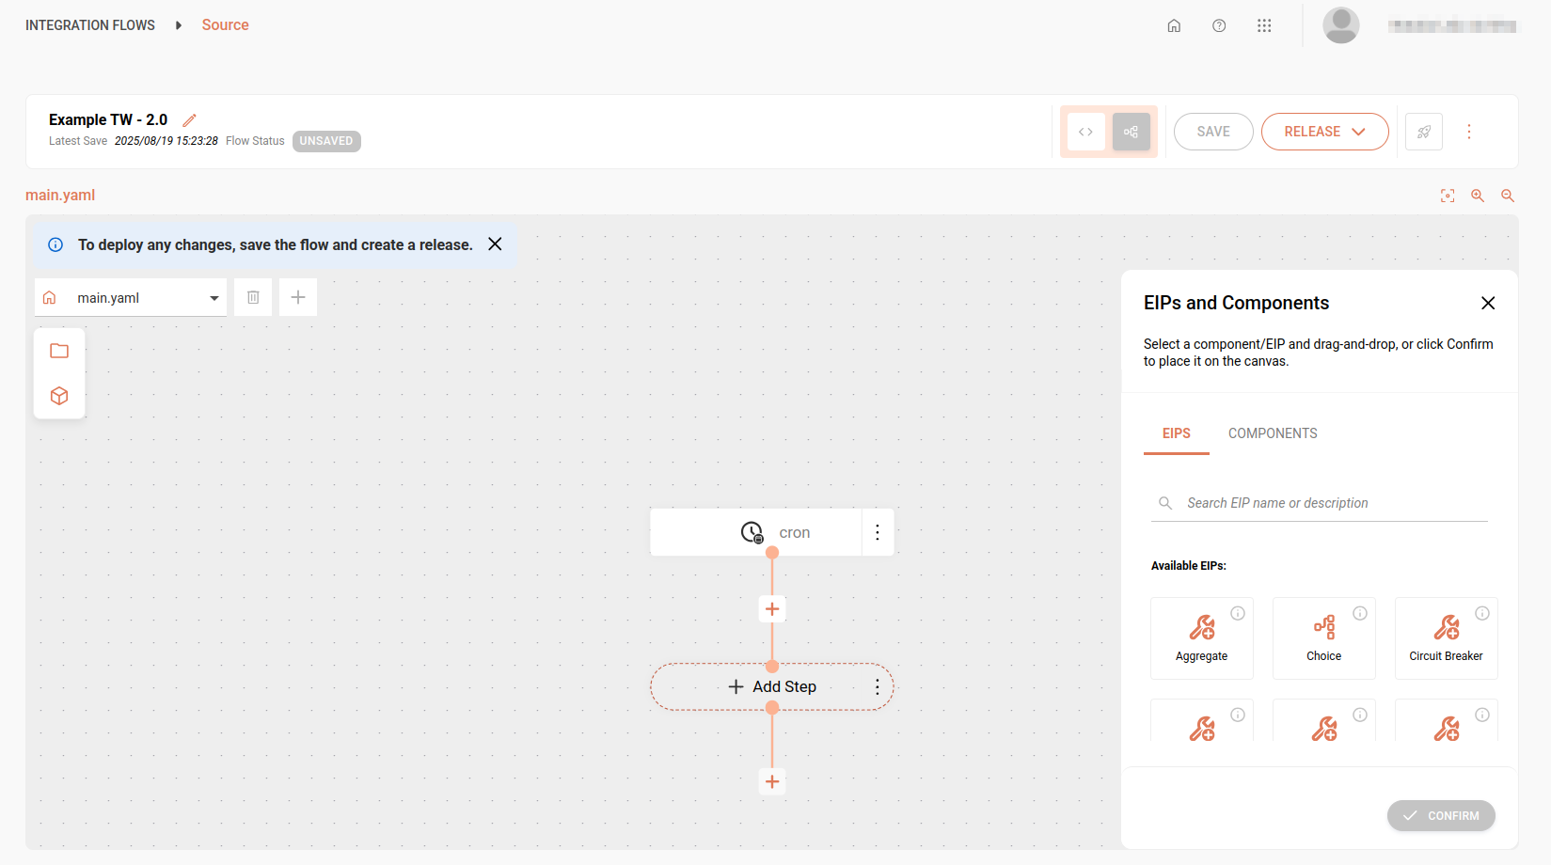Open the three-dot menu on the cron step
Screen dimensions: 1551x865
click(877, 531)
